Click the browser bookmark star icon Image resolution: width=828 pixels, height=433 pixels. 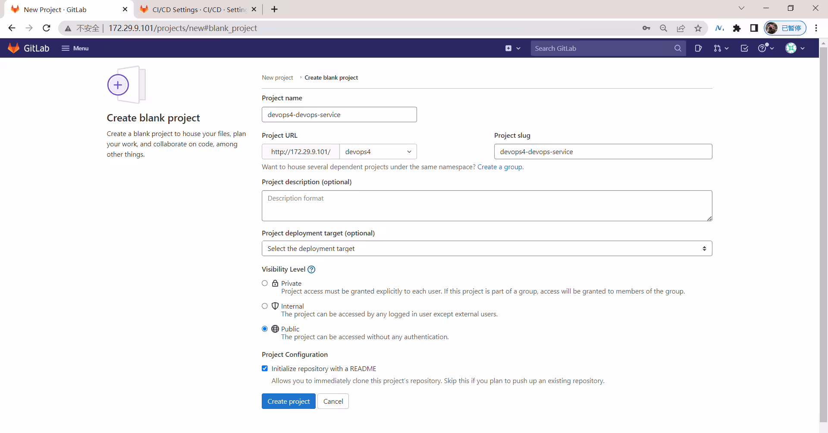(x=698, y=28)
